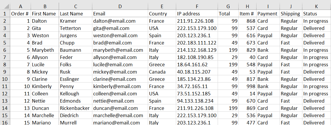Image resolution: width=331 pixels, height=125 pixels.
Task: Select column D header
Action: pos(120,6)
